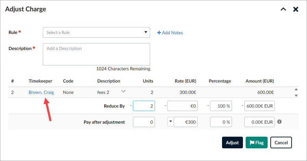Click the 300.00€ rate cell
Screen dimensions: 307x161
[188, 92]
